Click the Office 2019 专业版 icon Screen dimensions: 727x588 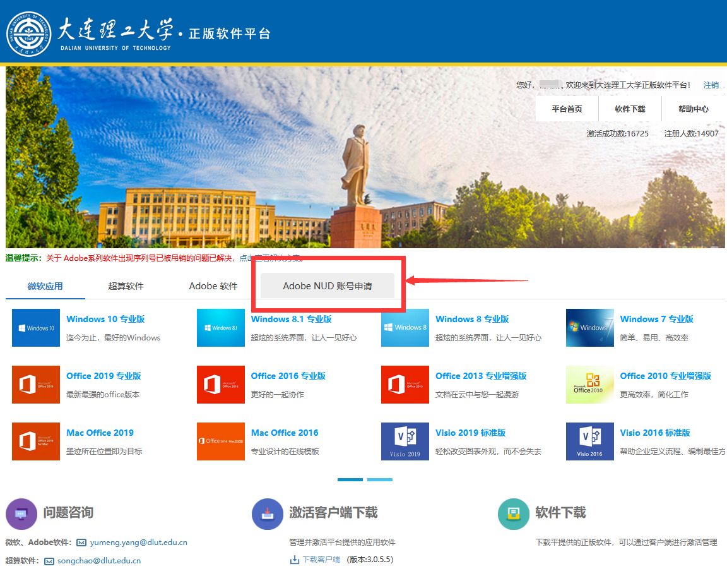[x=36, y=385]
